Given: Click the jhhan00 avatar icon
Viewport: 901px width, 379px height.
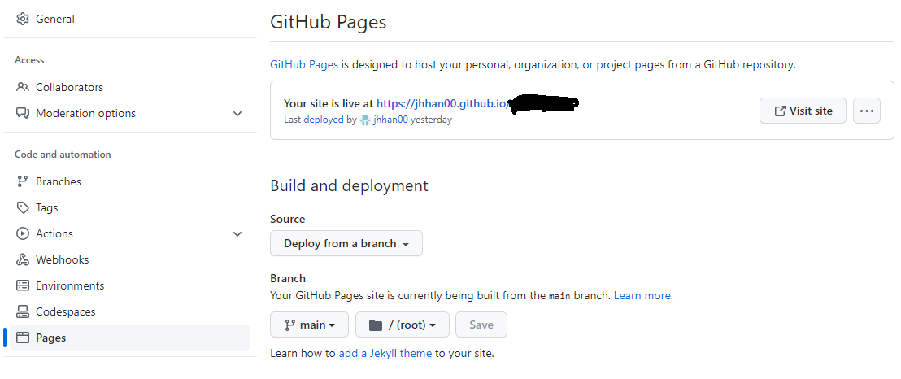Looking at the screenshot, I should [365, 120].
